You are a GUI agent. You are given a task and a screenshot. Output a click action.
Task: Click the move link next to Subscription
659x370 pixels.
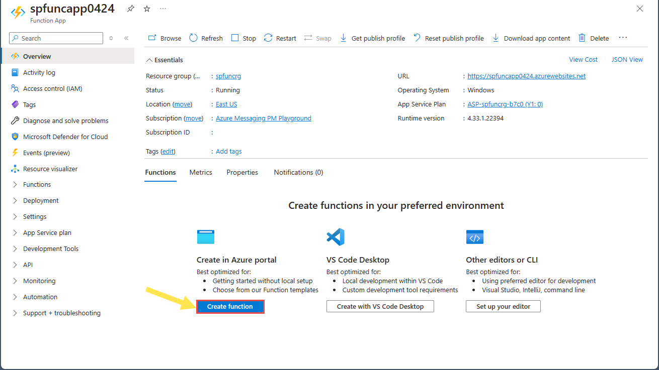194,118
